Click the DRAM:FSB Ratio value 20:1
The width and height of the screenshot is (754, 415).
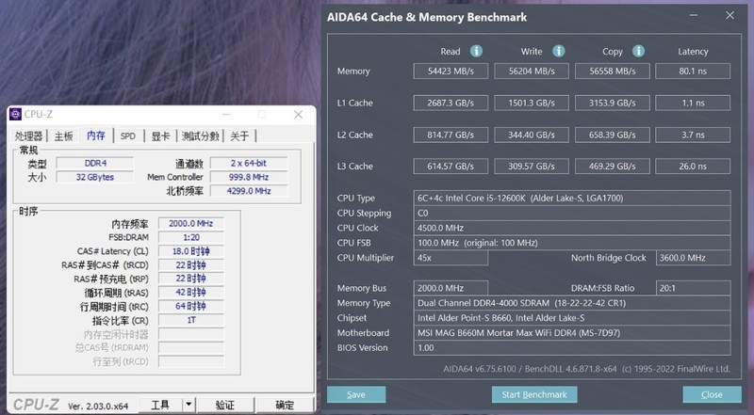(x=693, y=288)
